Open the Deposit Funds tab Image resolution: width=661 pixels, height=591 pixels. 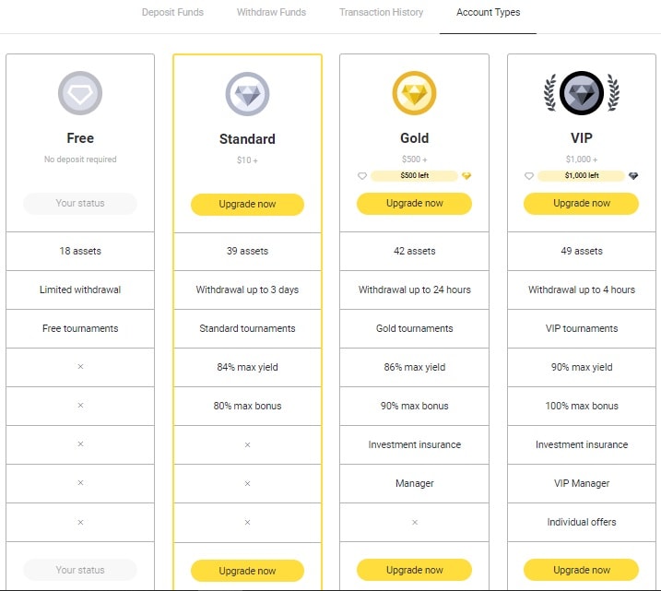coord(172,13)
